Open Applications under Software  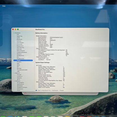click(21, 84)
